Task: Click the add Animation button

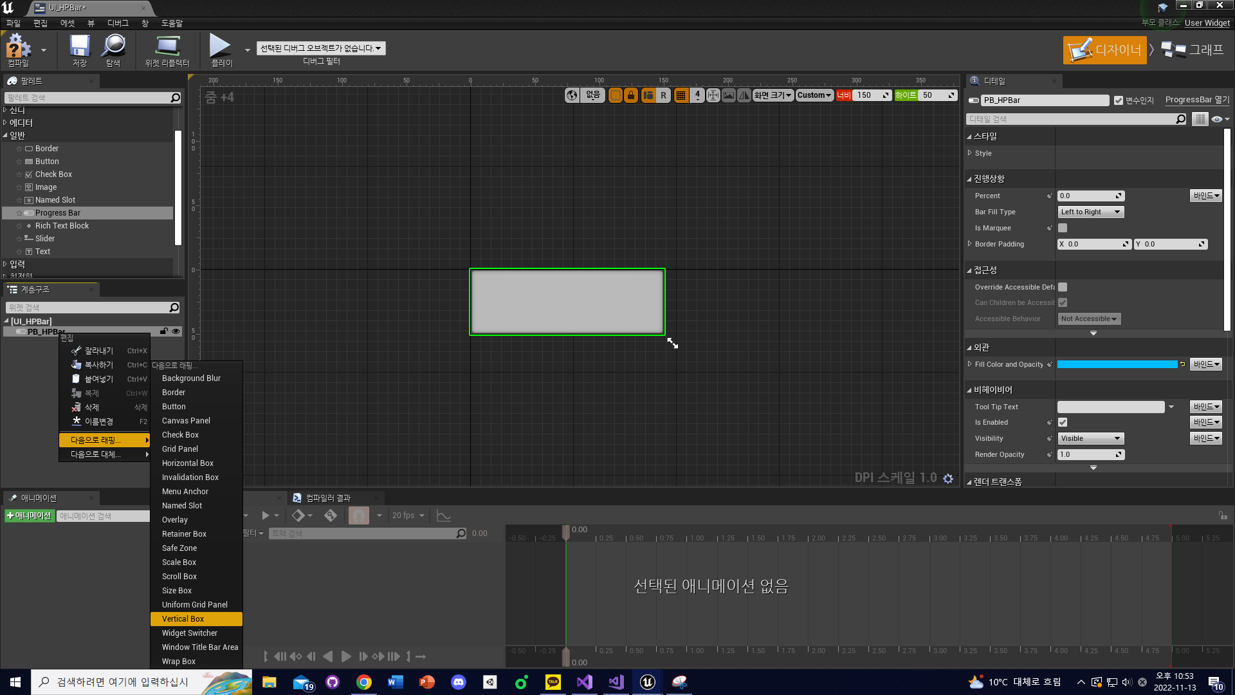Action: coord(29,516)
